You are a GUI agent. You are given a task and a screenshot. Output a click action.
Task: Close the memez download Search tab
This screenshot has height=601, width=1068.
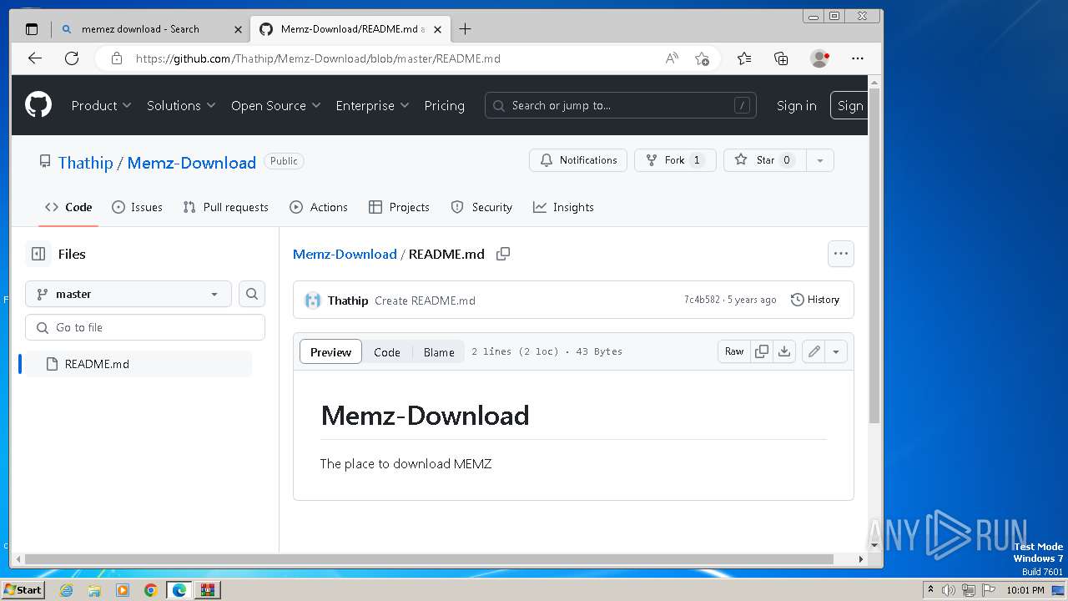point(238,29)
